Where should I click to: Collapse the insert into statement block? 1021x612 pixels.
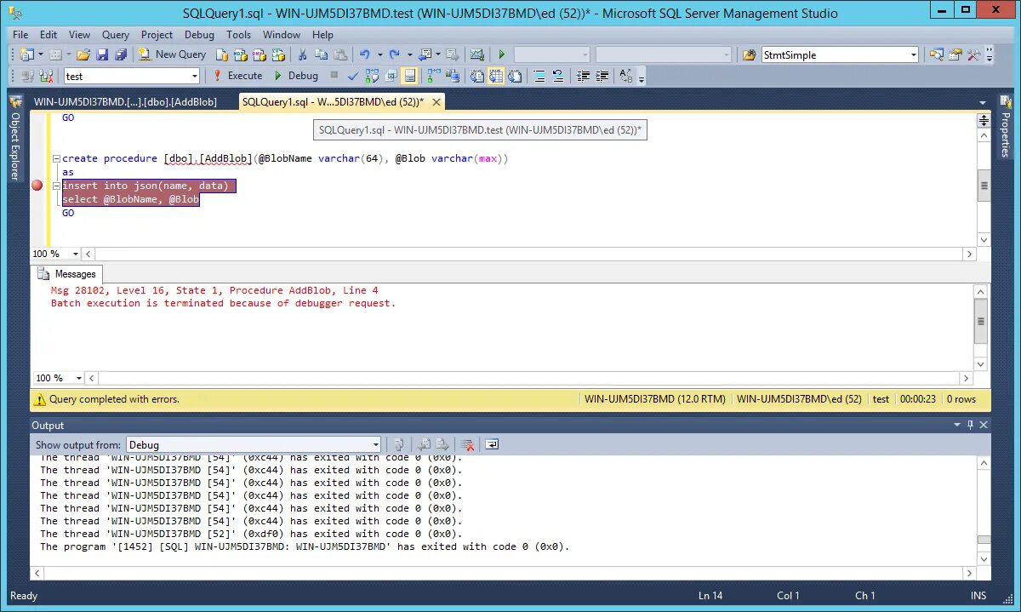[56, 186]
